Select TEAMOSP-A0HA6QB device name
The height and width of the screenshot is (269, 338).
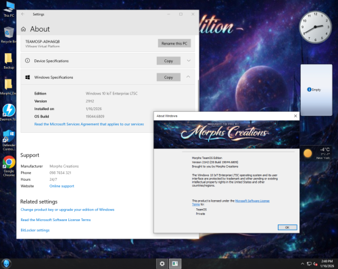(43, 42)
